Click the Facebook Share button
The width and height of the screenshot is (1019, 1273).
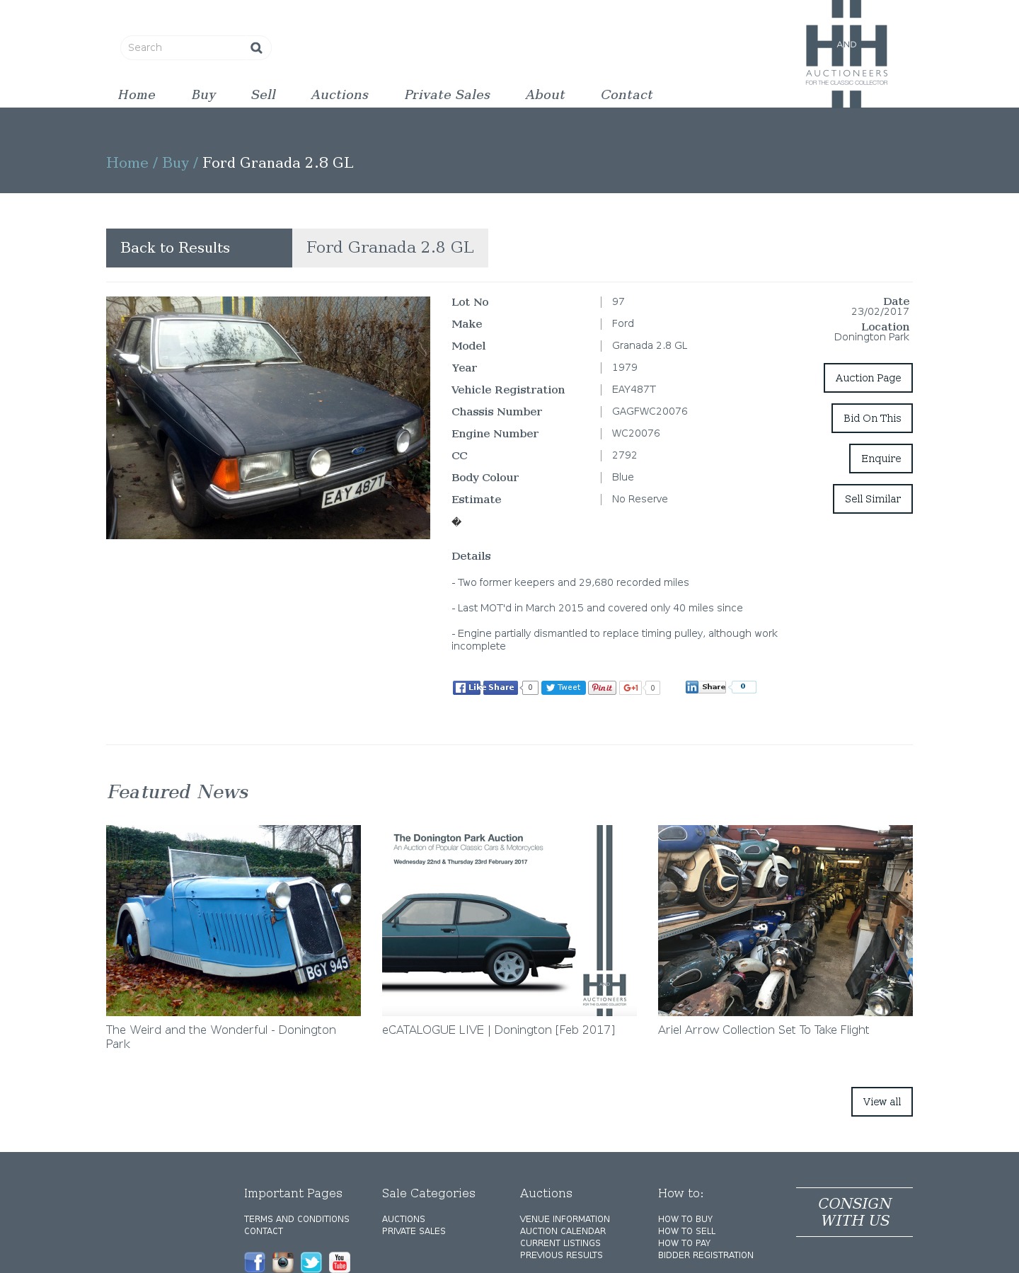click(x=500, y=688)
